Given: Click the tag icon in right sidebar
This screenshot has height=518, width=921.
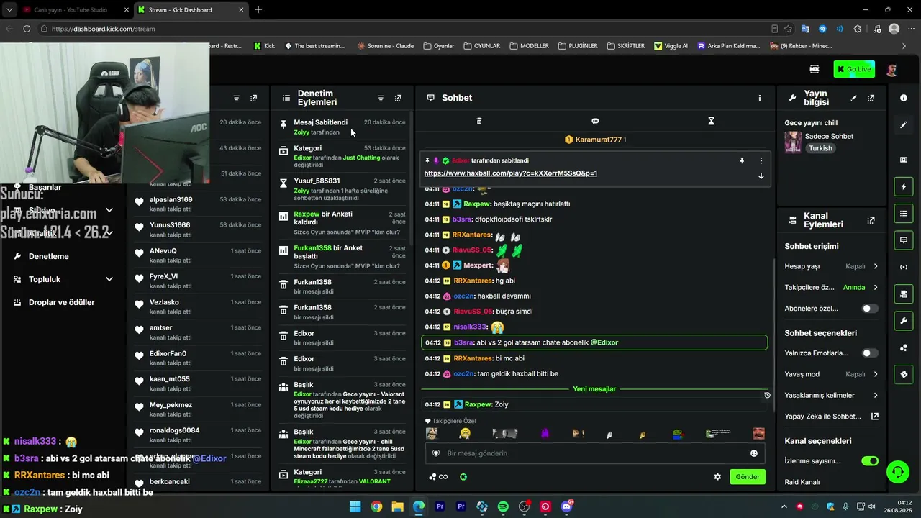Looking at the screenshot, I should (904, 374).
